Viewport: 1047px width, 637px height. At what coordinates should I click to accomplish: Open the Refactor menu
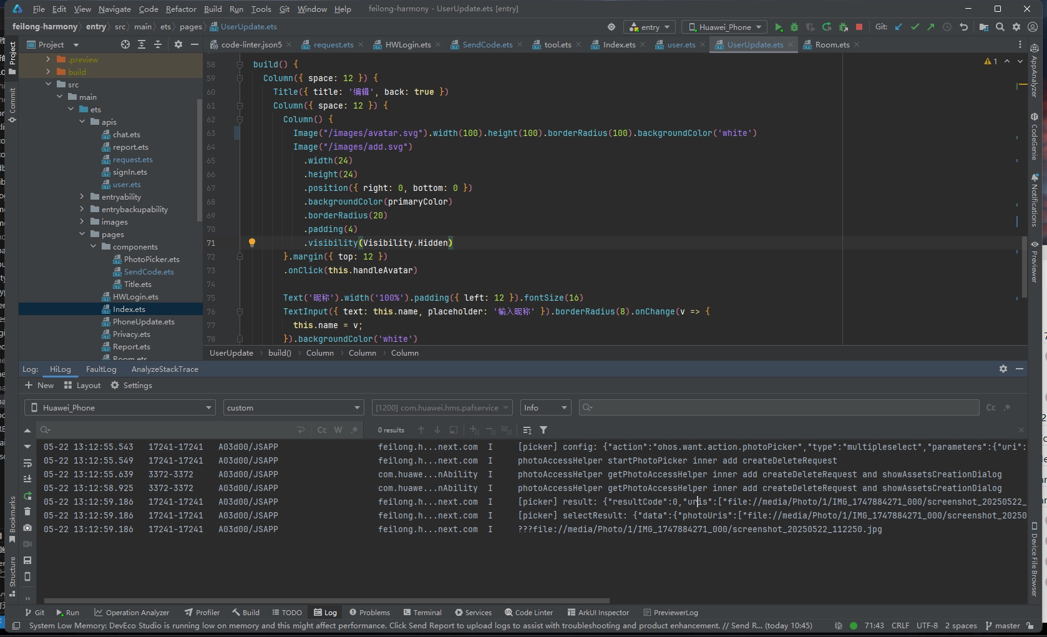click(x=181, y=9)
